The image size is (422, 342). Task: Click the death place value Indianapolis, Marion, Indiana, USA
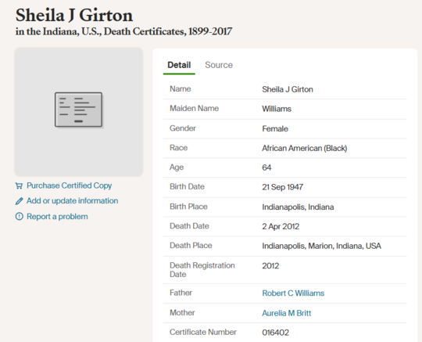coord(321,246)
